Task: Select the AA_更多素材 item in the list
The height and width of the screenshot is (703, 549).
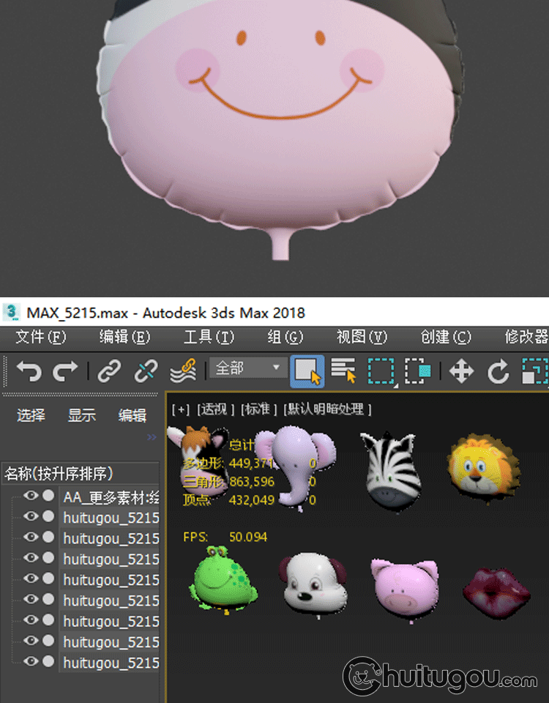Action: [x=111, y=497]
